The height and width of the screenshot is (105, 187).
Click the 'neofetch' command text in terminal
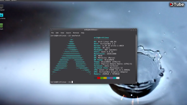click(x=76, y=36)
